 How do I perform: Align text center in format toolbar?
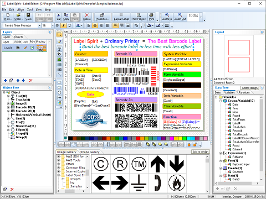[95, 25]
